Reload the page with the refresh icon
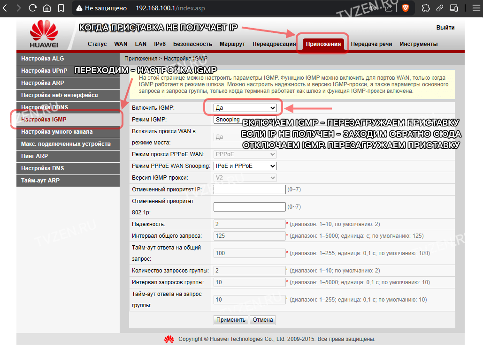 tap(33, 8)
